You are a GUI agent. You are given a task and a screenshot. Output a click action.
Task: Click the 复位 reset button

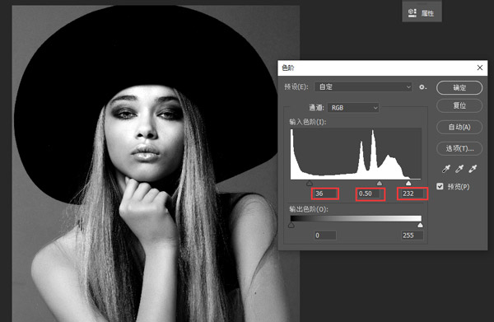459,105
